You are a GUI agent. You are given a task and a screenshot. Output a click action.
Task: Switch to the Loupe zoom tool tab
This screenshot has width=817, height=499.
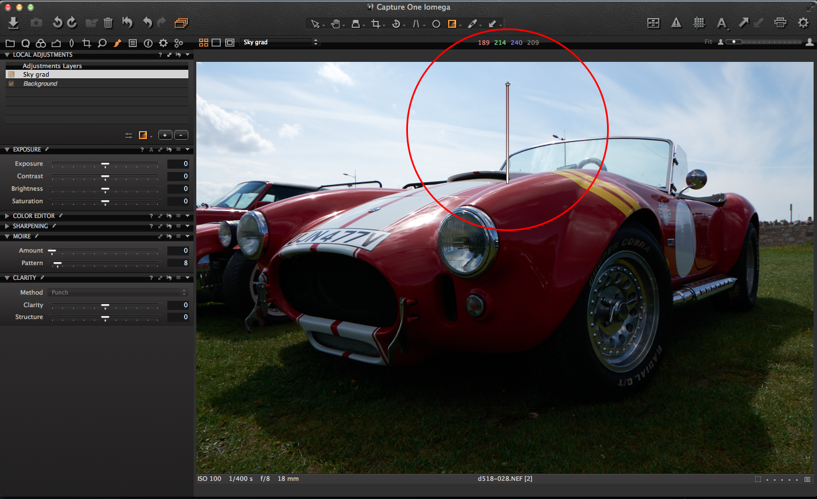(x=102, y=43)
